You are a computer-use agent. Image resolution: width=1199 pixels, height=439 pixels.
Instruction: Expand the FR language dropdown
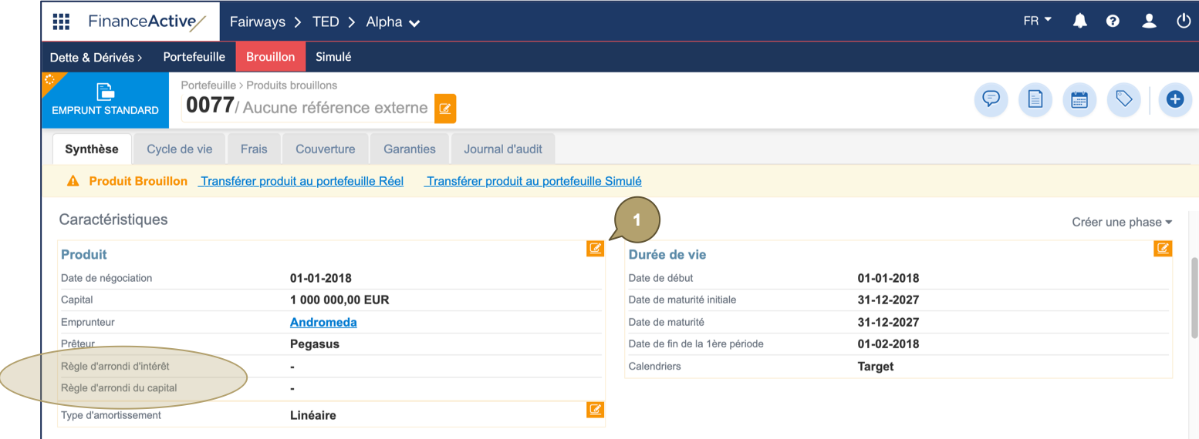(x=1037, y=21)
